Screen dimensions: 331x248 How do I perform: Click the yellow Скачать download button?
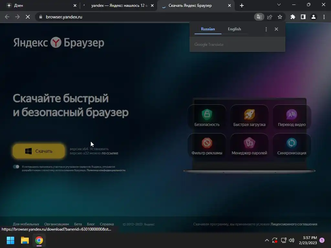(39, 151)
